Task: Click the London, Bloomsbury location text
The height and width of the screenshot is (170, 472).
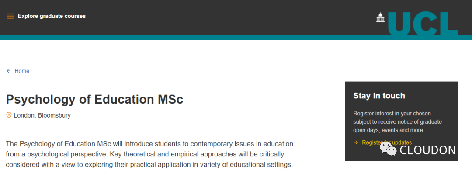Action: (42, 115)
